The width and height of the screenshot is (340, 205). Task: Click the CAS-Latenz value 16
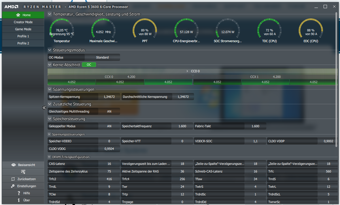point(109,164)
